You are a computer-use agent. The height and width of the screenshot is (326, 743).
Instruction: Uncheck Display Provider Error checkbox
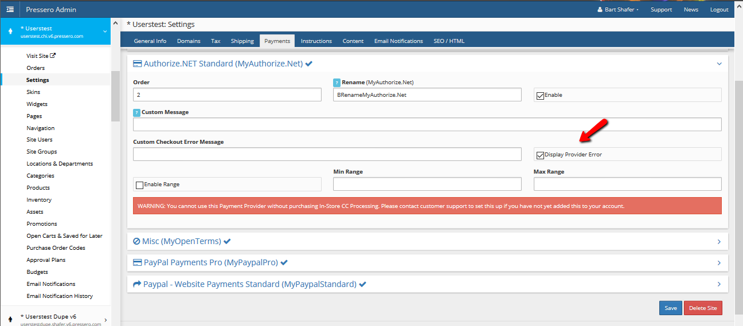[540, 155]
